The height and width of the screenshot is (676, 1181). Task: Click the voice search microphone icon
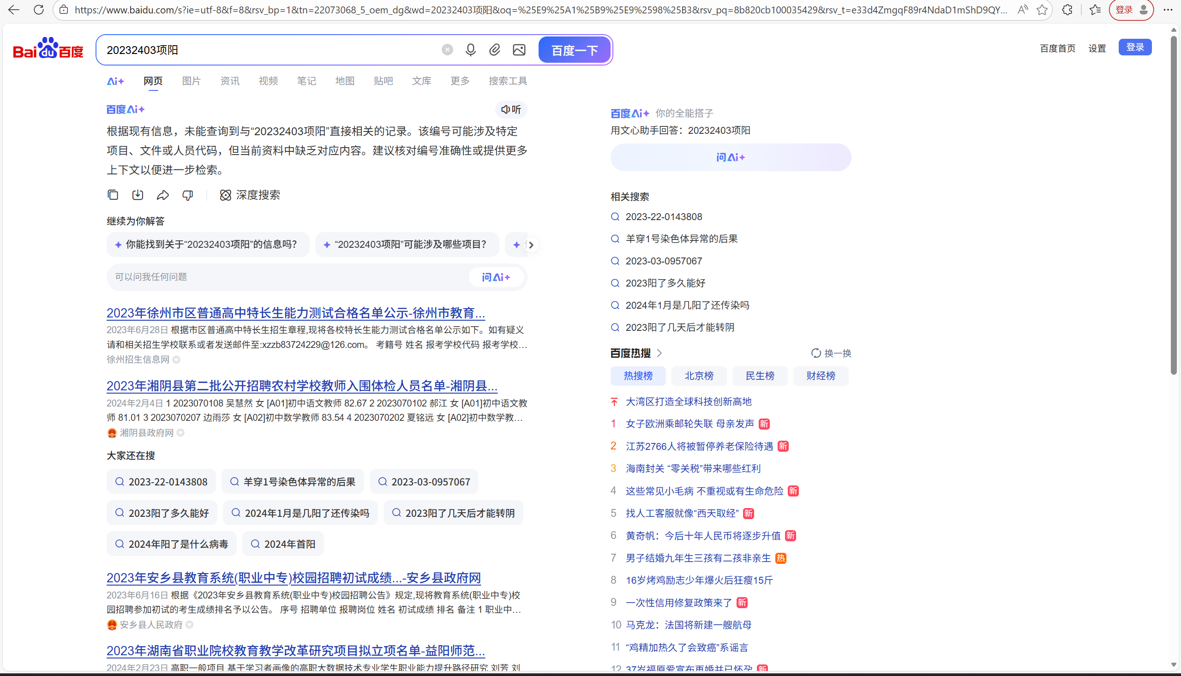(x=470, y=50)
